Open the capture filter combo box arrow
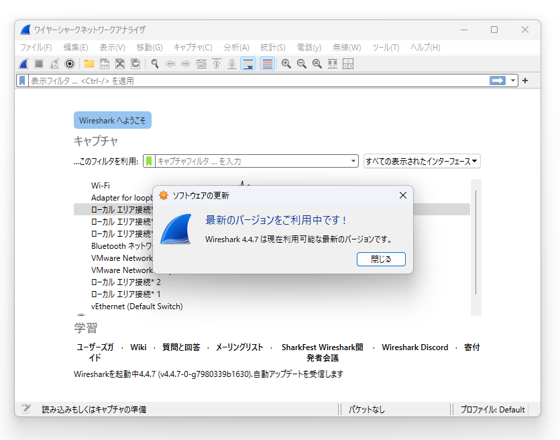Screen dimensions: 560x440 353,161
